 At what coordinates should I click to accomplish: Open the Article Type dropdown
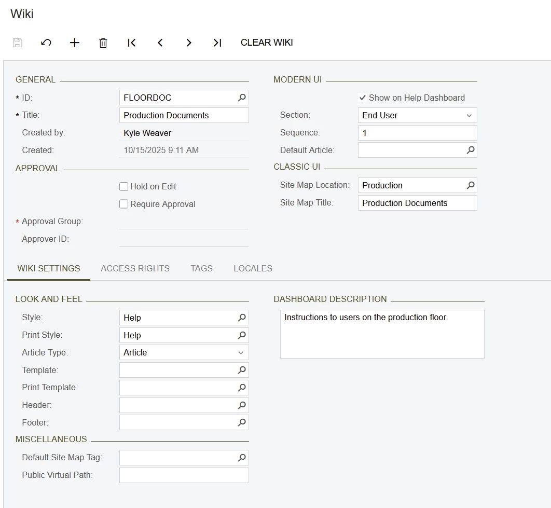(x=184, y=353)
